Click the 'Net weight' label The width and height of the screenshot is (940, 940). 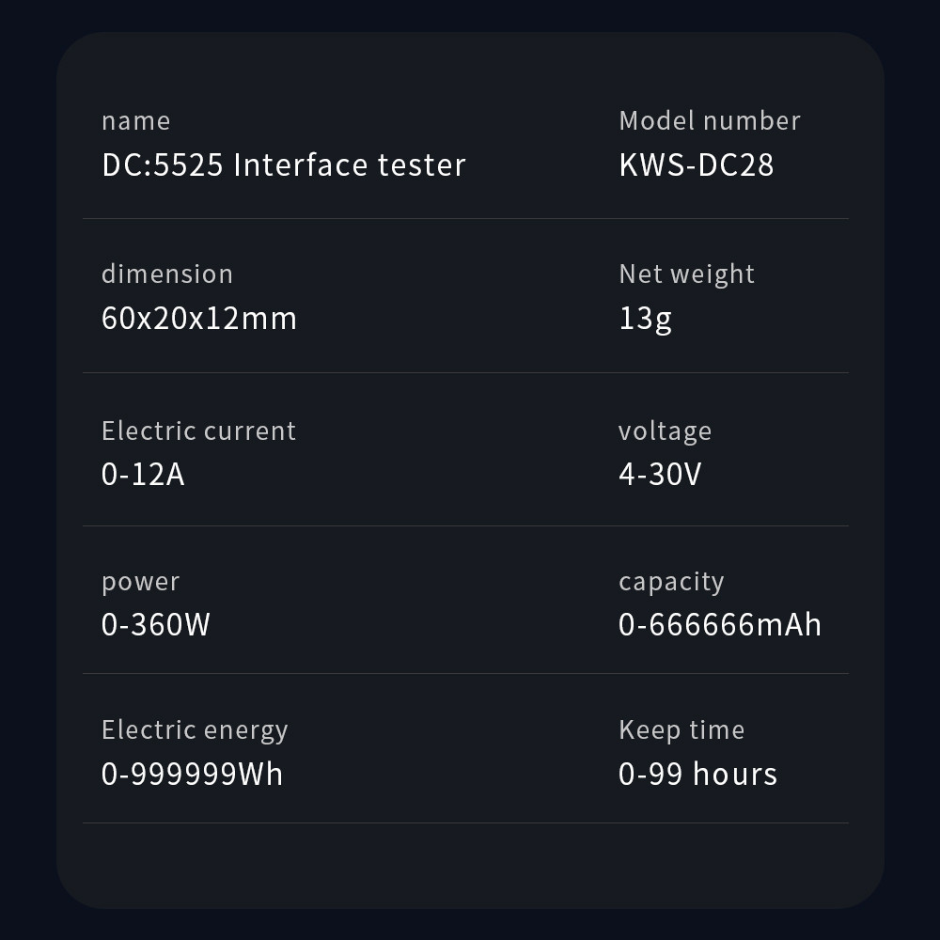687,274
